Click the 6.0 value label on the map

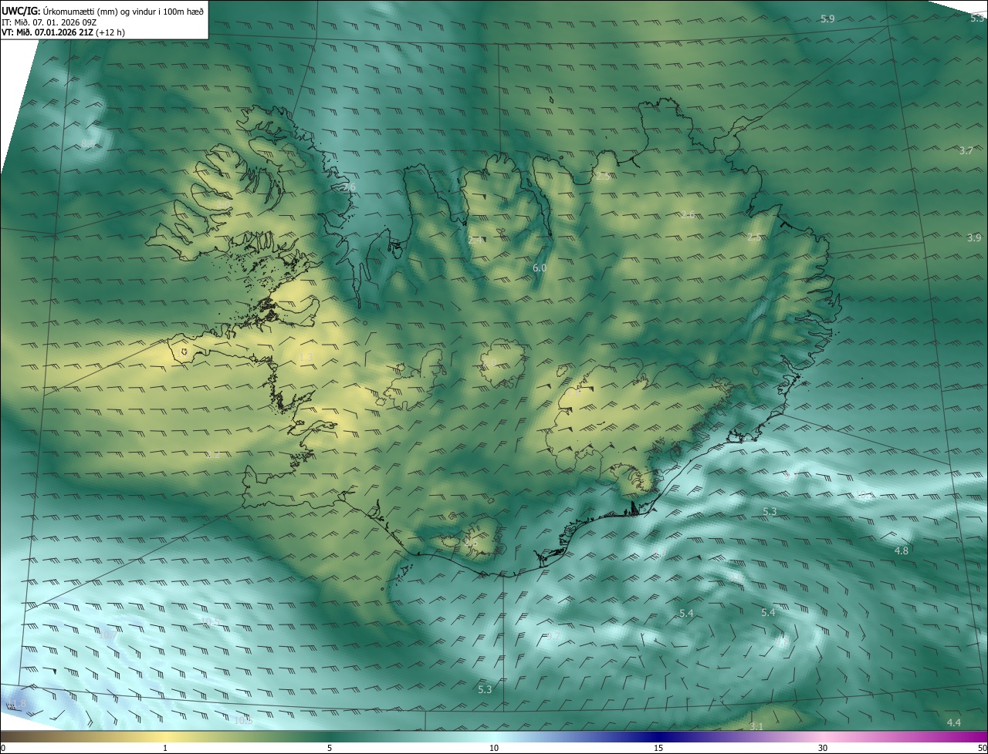point(540,268)
